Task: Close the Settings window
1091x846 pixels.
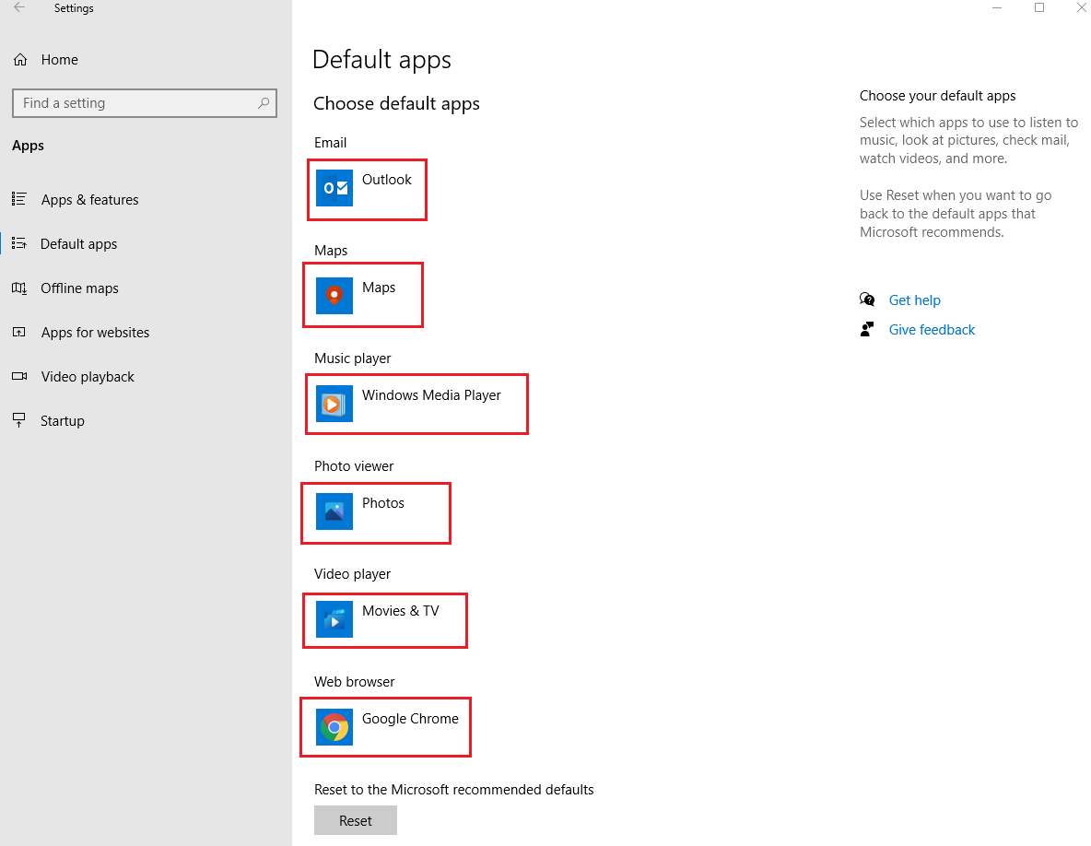Action: tap(1081, 7)
